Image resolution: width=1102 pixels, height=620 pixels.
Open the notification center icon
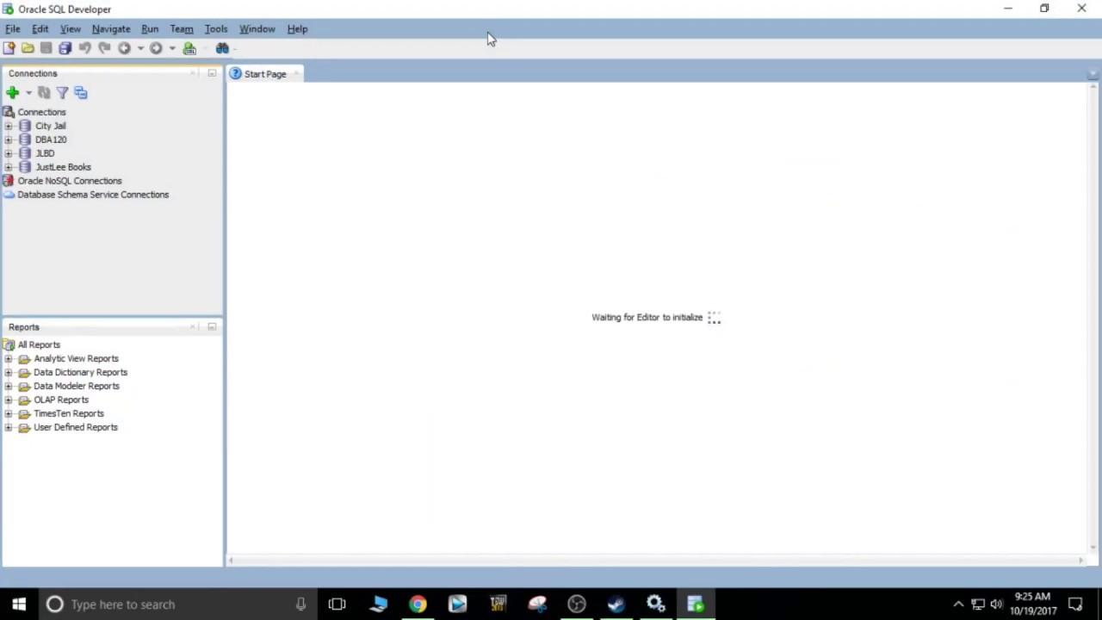(1075, 604)
